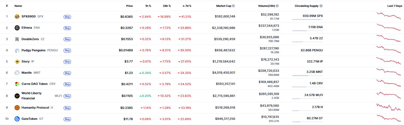Click the GateToken logo icon
Image resolution: width=404 pixels, height=125 pixels.
[17, 119]
